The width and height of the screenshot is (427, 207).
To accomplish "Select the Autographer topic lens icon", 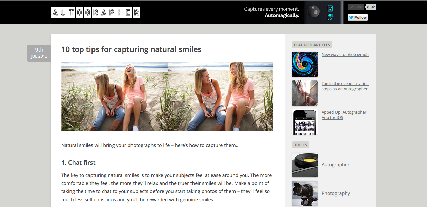I will (x=305, y=165).
